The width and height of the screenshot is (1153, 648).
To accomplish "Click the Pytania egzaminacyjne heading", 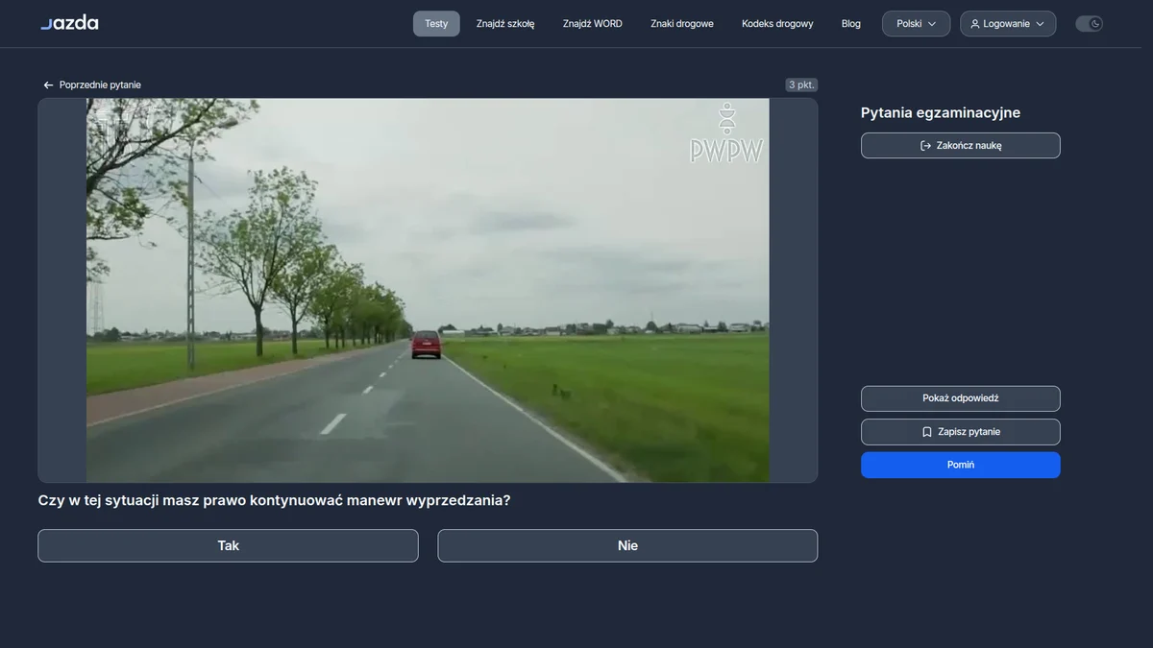I will [941, 113].
